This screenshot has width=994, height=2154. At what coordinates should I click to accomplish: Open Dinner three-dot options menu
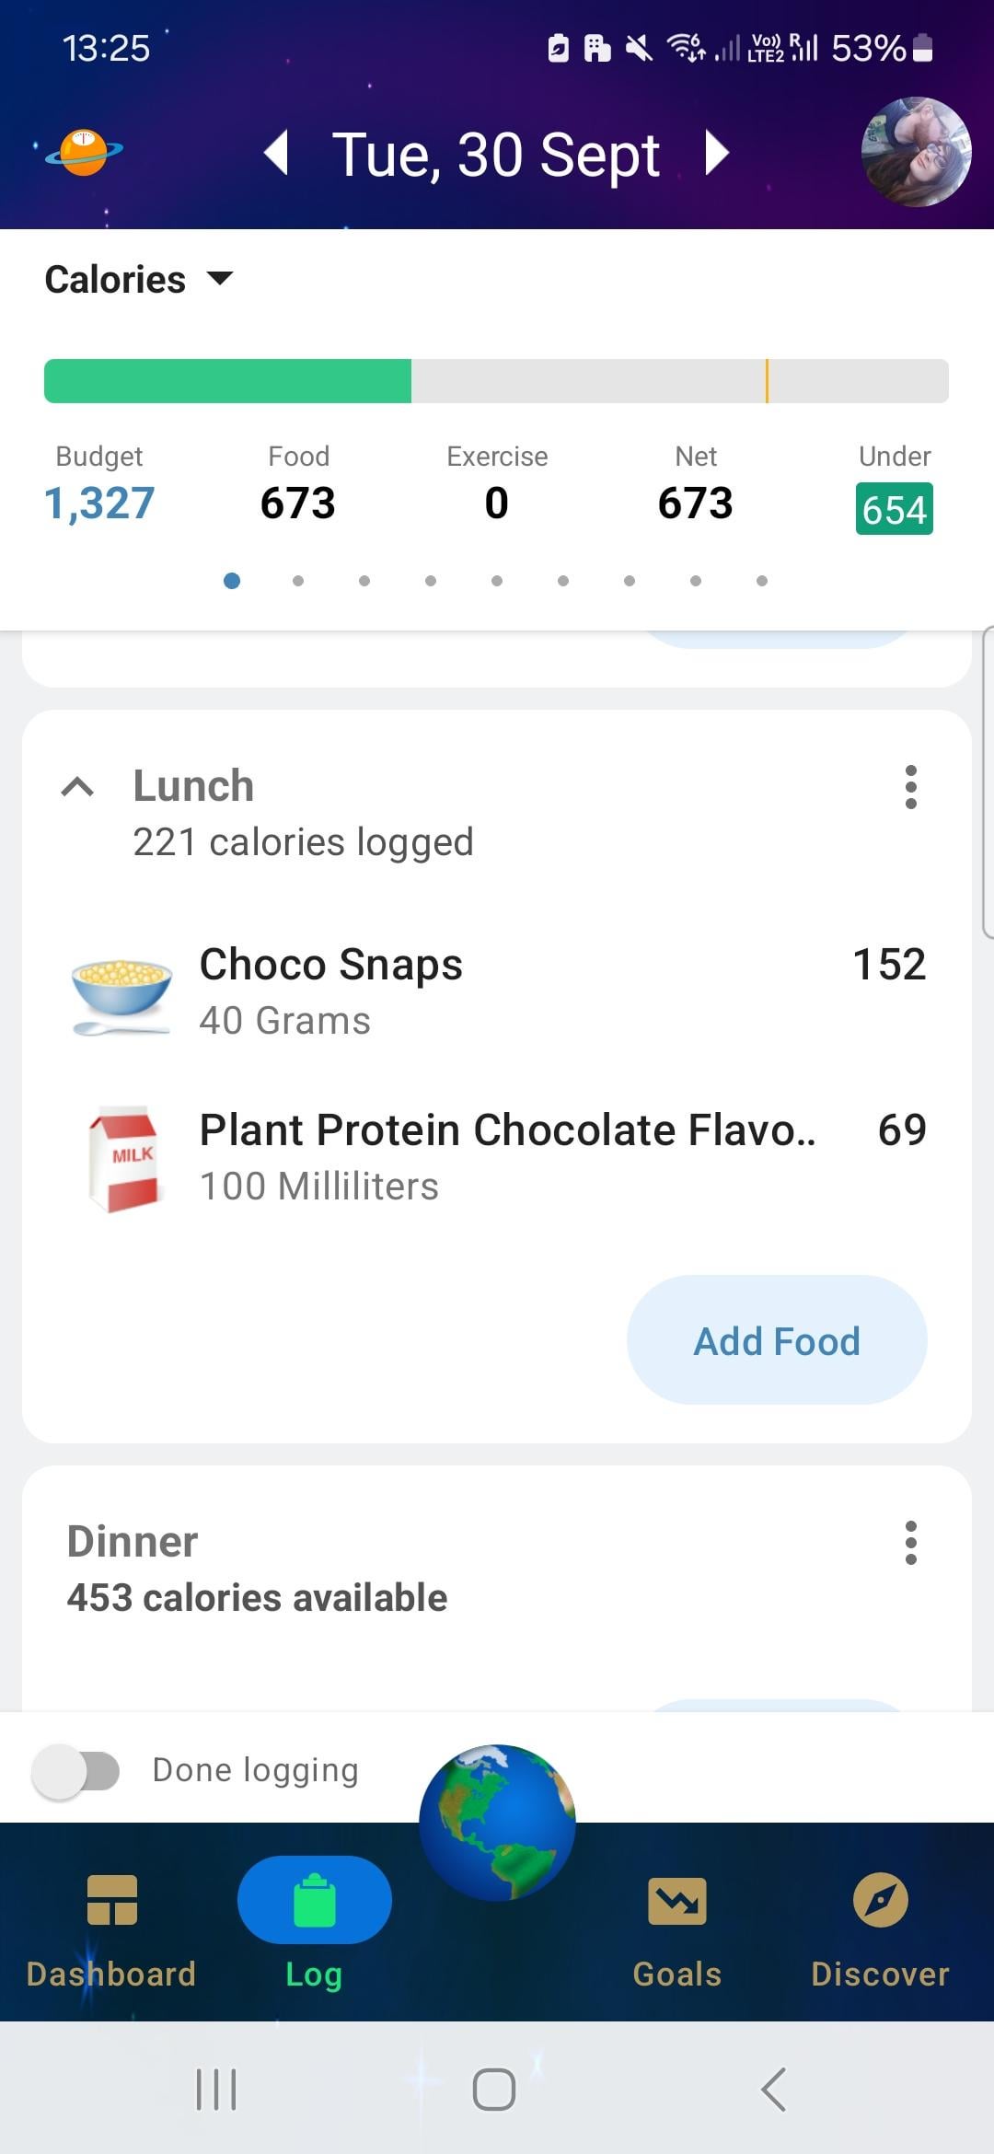point(910,1543)
